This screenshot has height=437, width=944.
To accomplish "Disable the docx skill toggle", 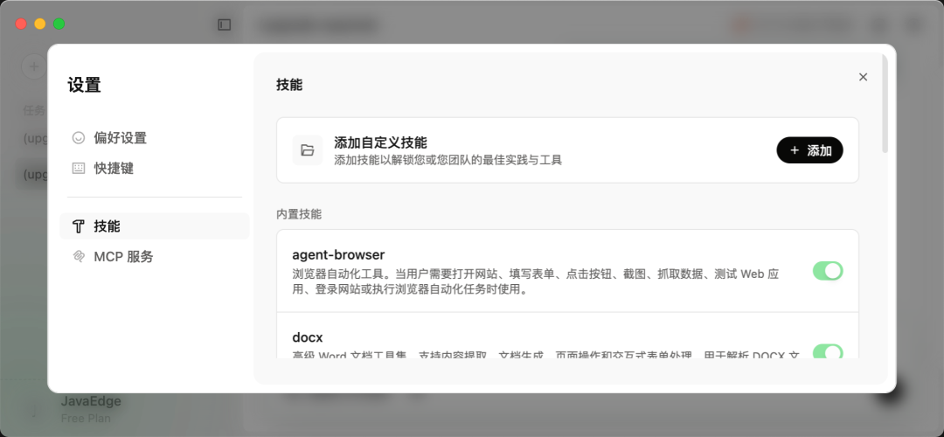I will [828, 351].
